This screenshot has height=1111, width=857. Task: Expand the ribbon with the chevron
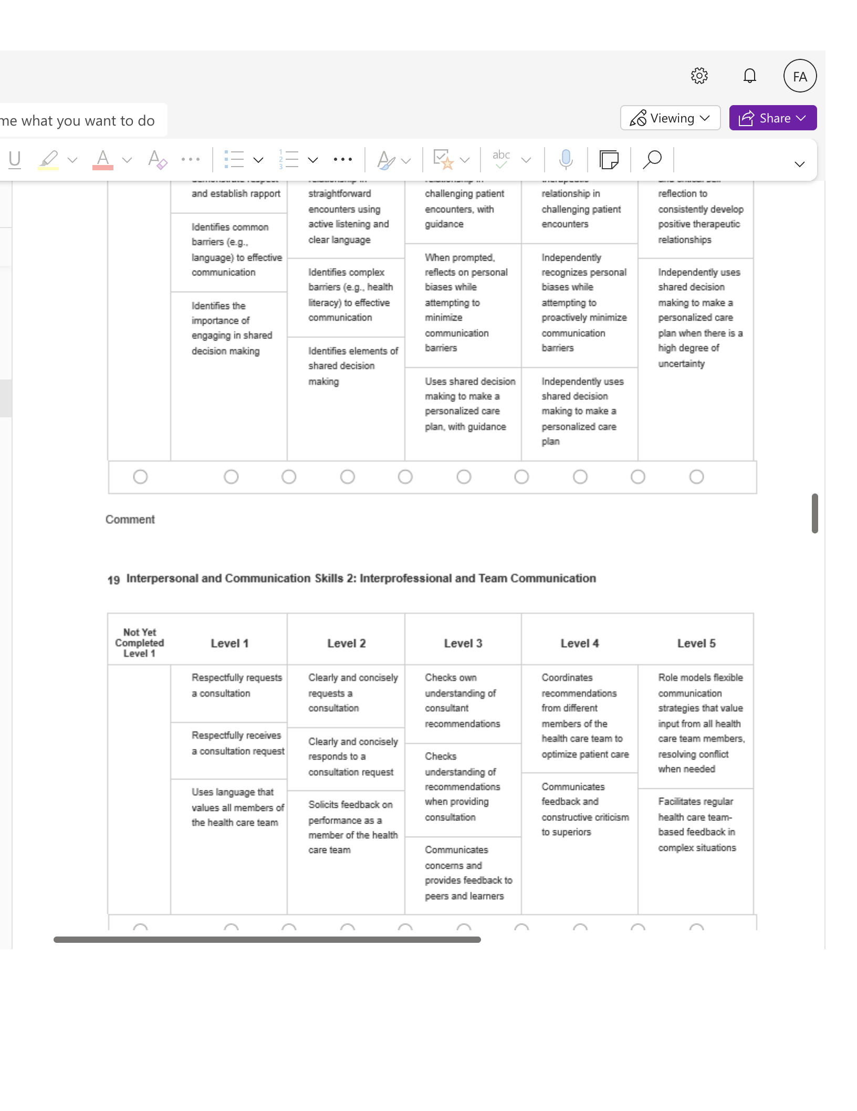(x=799, y=164)
